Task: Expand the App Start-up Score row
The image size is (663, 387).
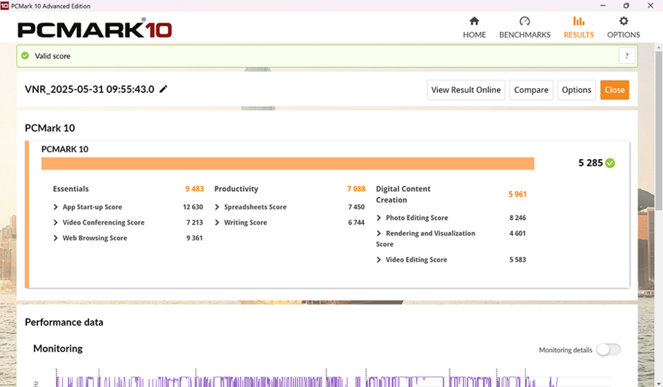Action: pos(56,208)
